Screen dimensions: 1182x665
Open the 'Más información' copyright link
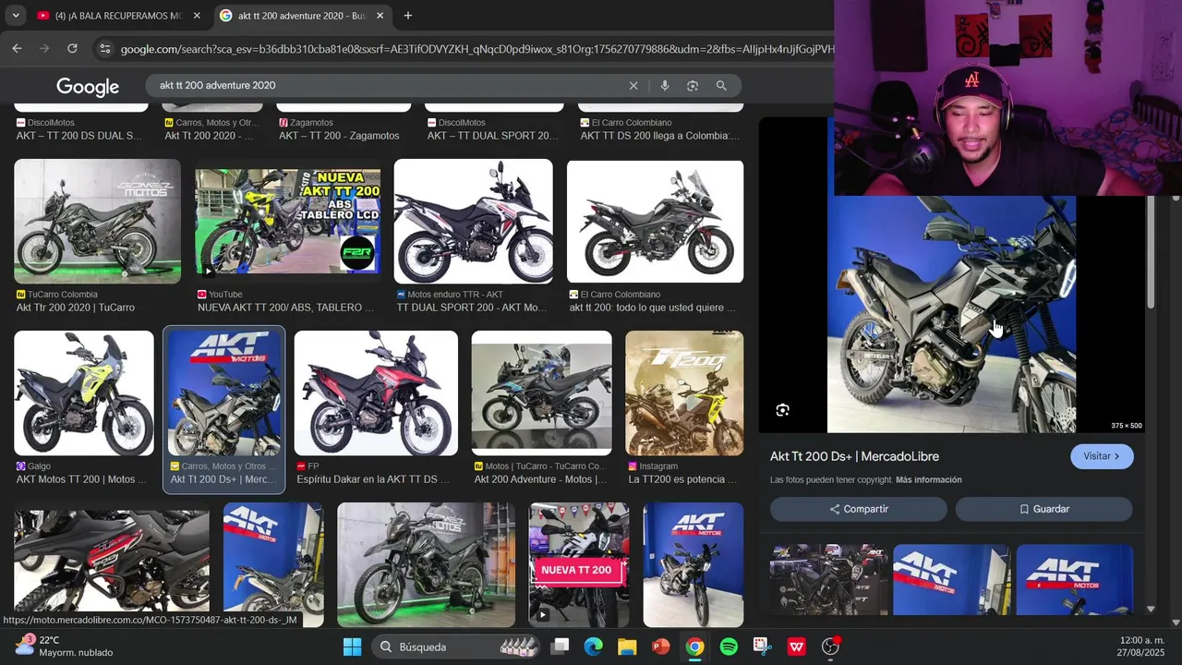coord(928,480)
